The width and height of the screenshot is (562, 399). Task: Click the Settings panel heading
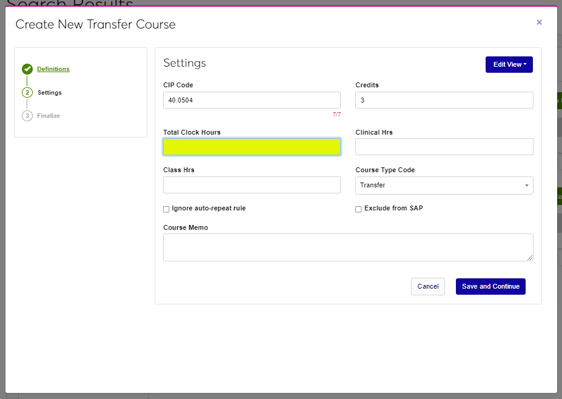point(184,63)
